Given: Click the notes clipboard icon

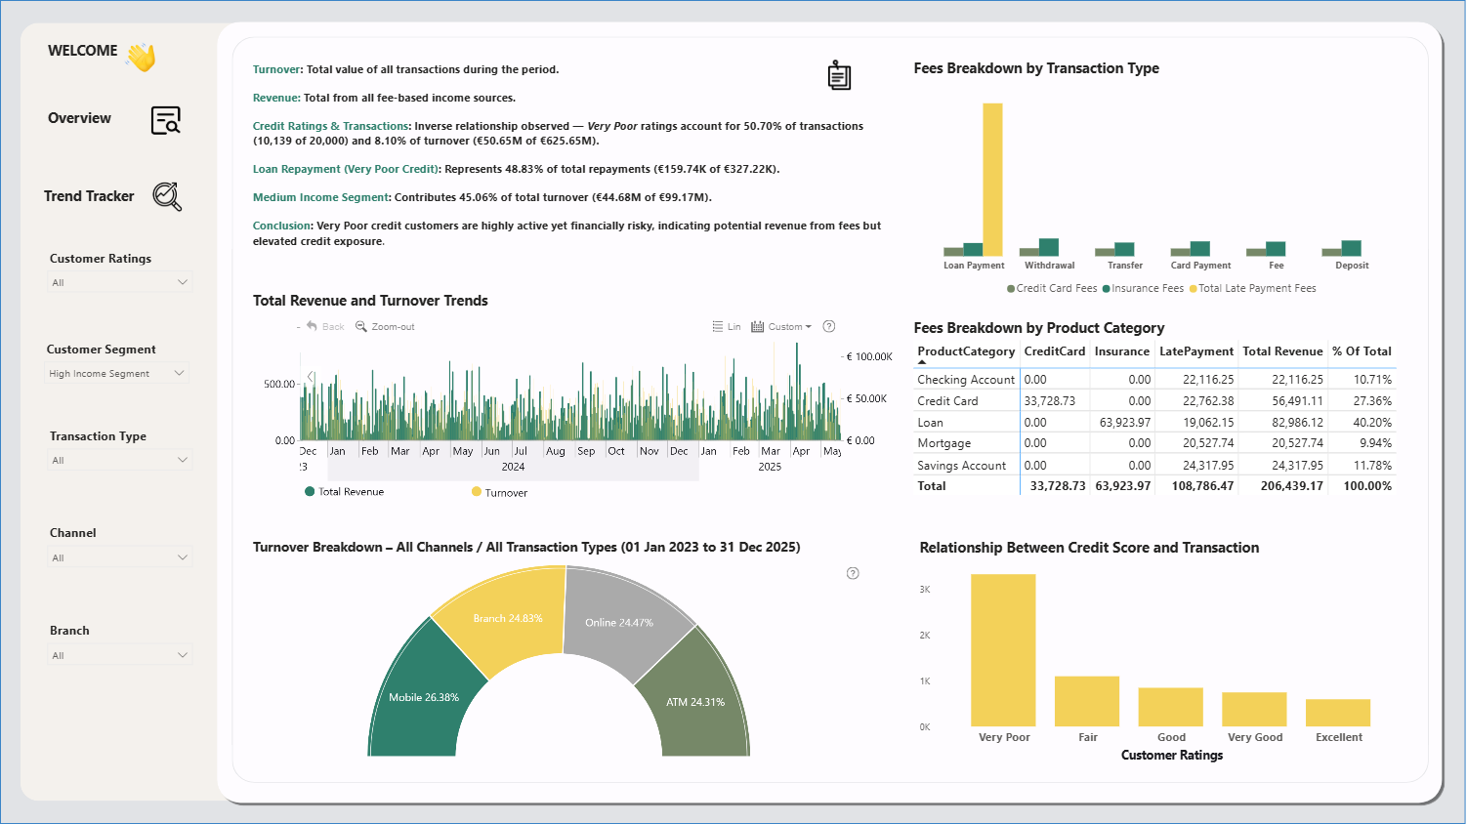Looking at the screenshot, I should 839,75.
